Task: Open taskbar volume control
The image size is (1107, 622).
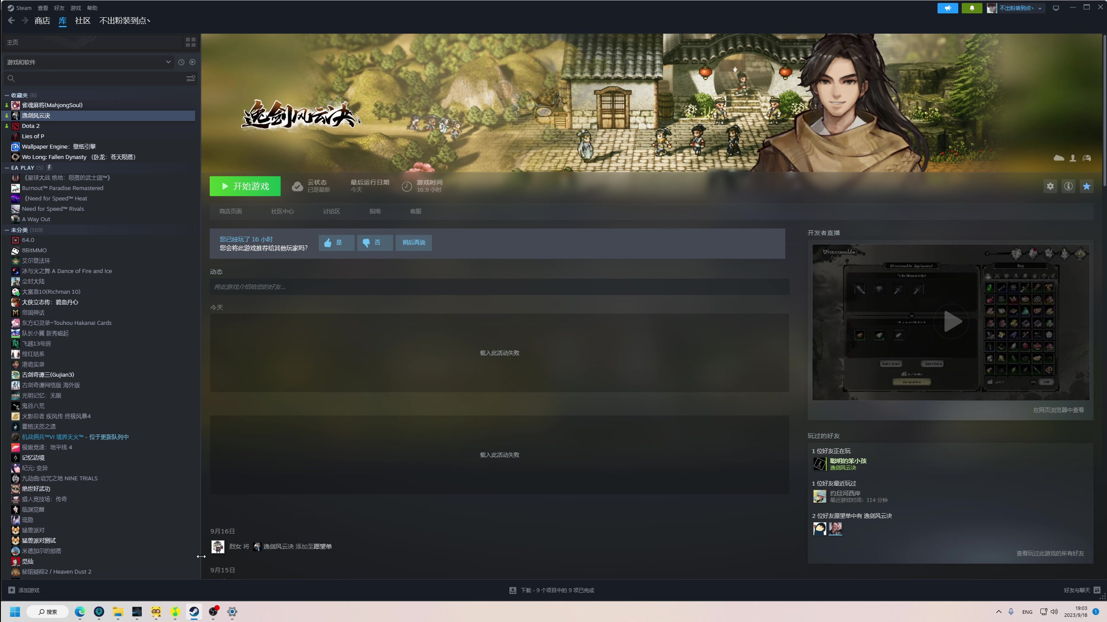Action: coord(1054,612)
